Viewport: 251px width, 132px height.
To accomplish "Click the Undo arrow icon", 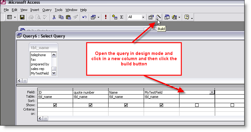I will [x=84, y=17].
